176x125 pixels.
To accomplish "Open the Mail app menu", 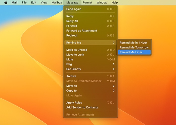I will click(15, 2).
